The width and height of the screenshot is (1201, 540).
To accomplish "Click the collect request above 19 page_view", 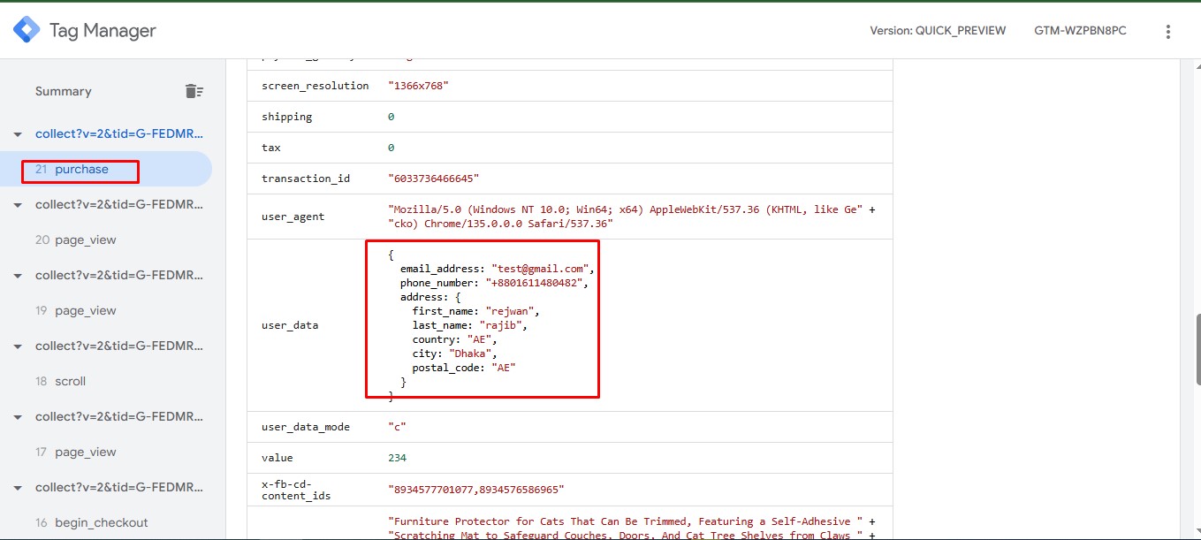I will click(x=119, y=276).
